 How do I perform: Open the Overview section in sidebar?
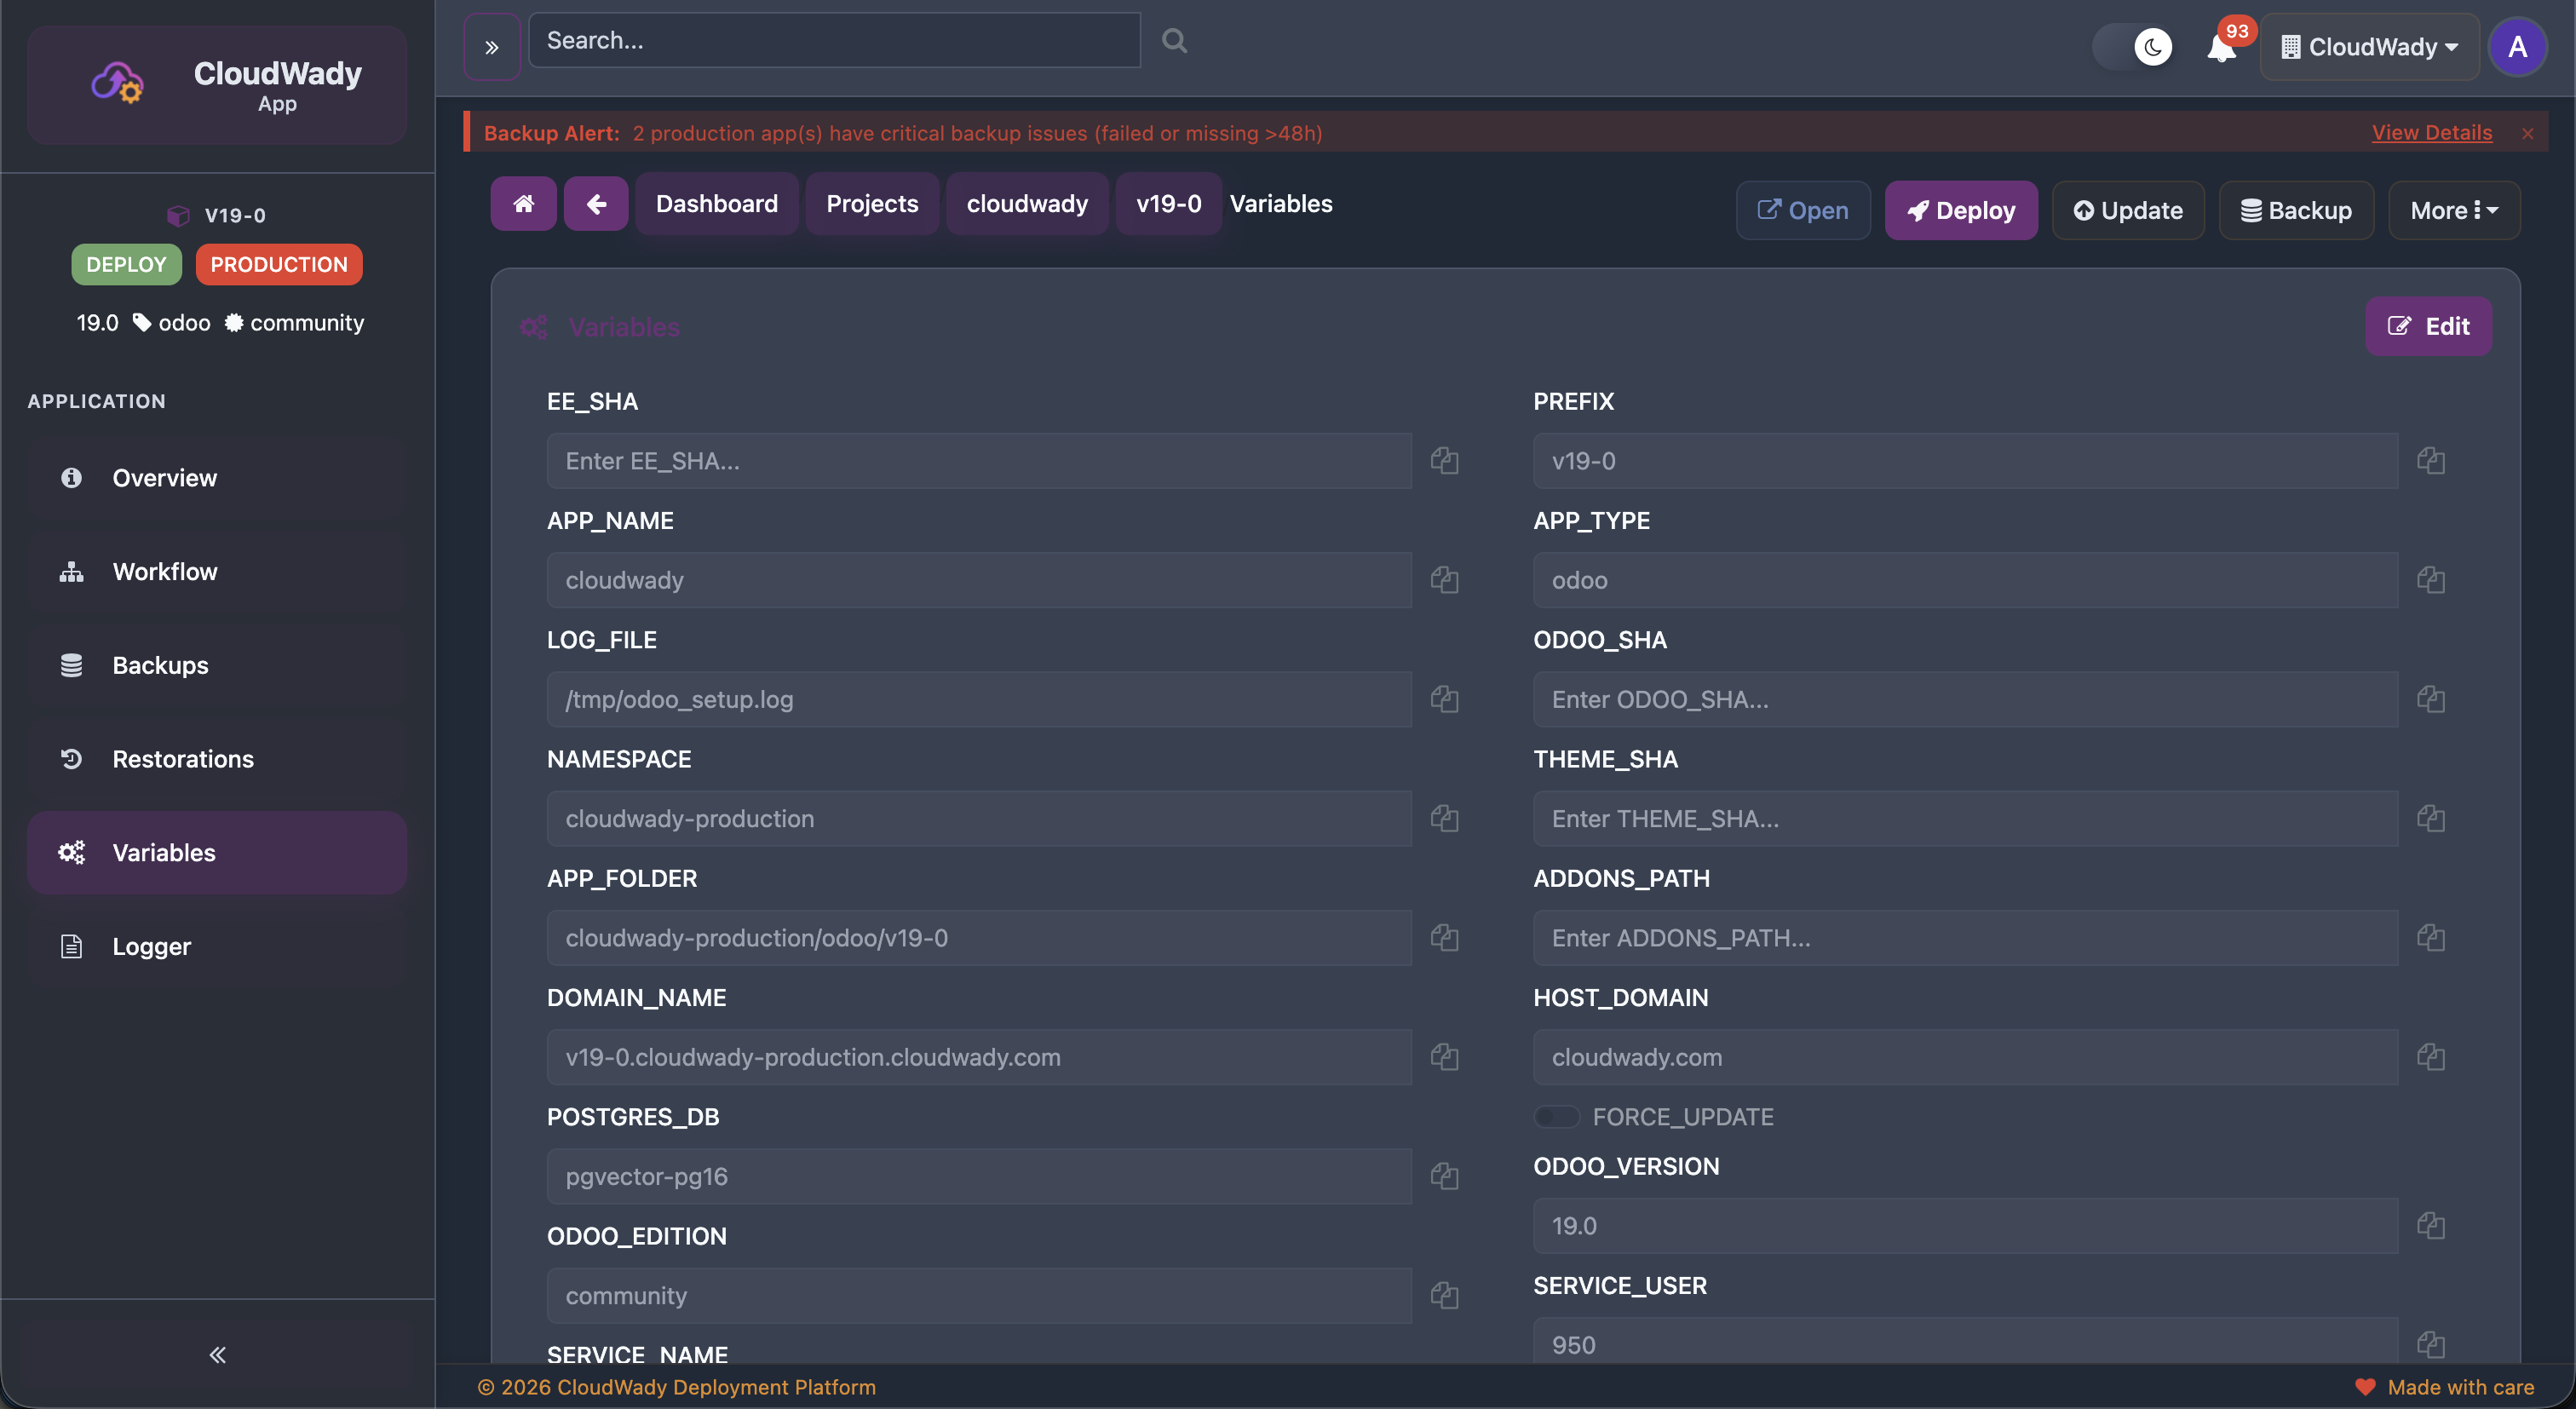click(164, 477)
